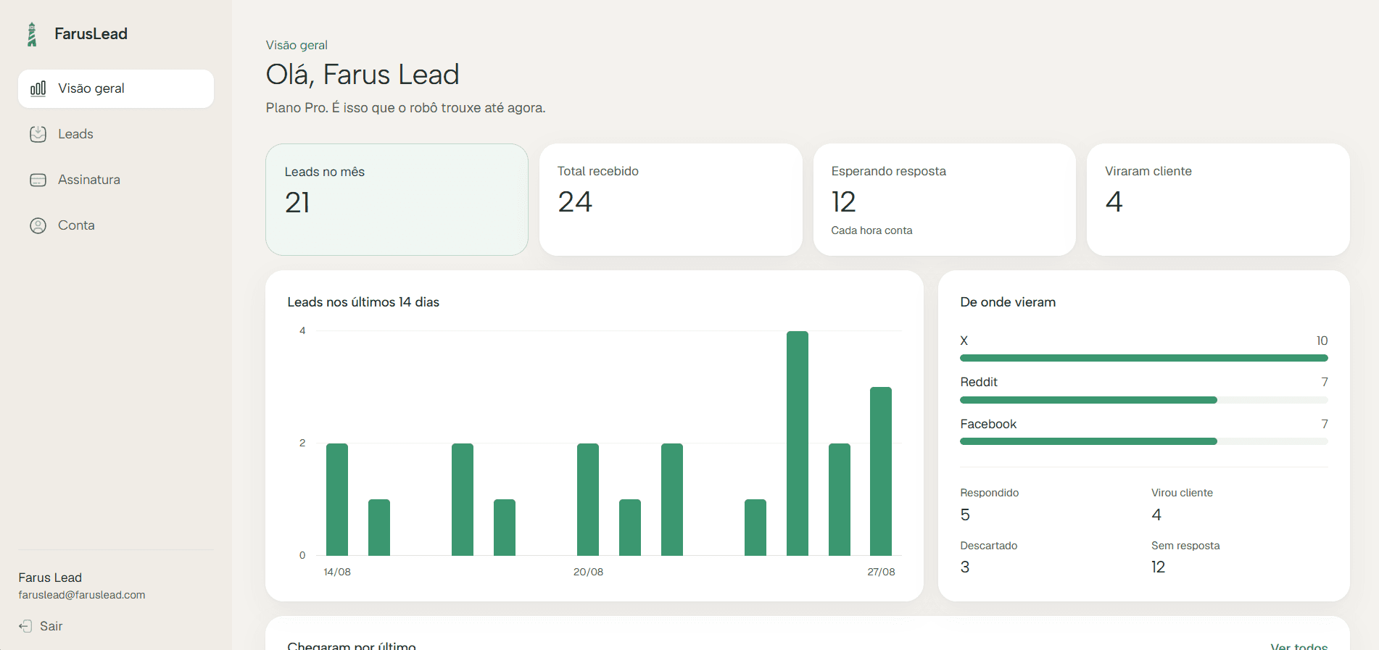Open the Assinatura section
This screenshot has width=1379, height=650.
[x=116, y=180]
